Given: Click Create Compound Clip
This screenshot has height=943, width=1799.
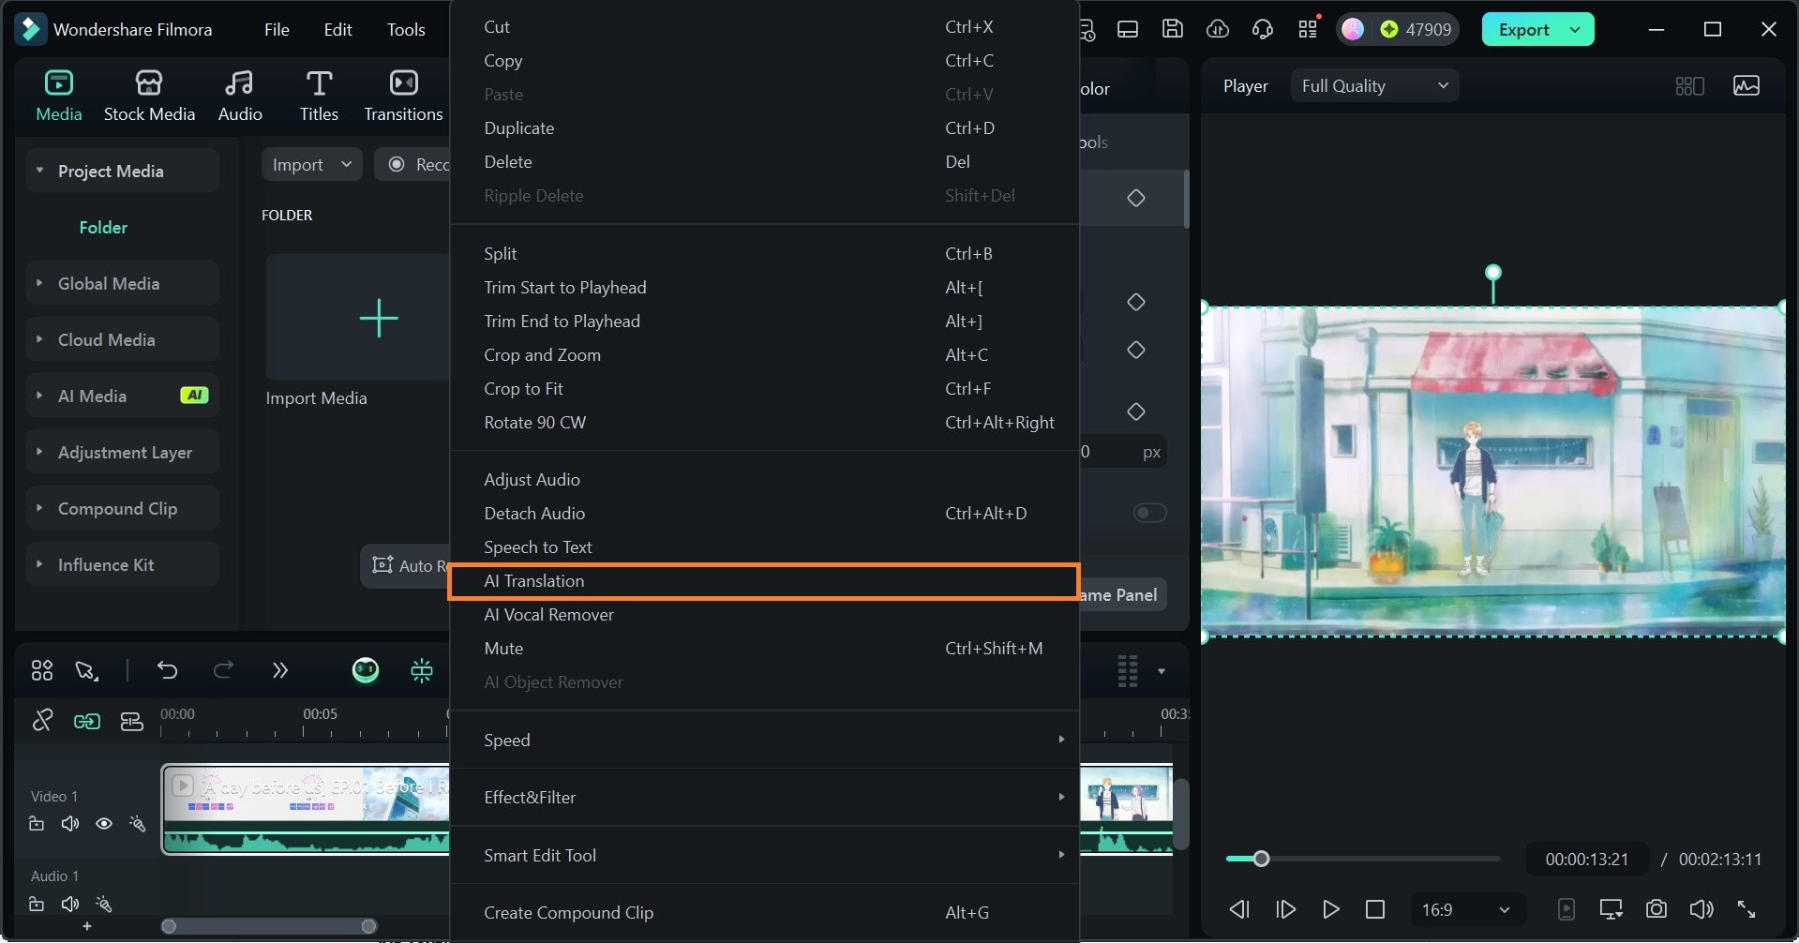Looking at the screenshot, I should click(765, 913).
